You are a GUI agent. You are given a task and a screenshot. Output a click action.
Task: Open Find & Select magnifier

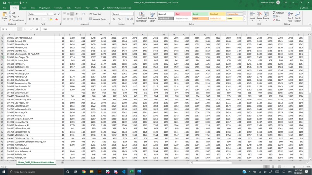(x=298, y=17)
